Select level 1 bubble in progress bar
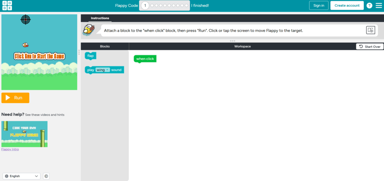 (x=145, y=5)
